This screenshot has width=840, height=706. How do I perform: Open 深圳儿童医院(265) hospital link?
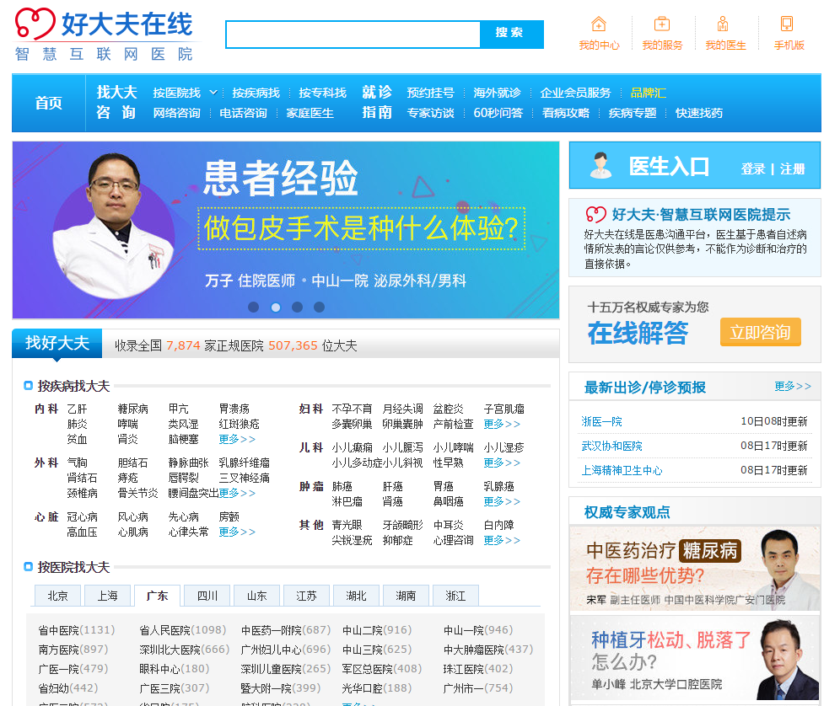click(286, 669)
